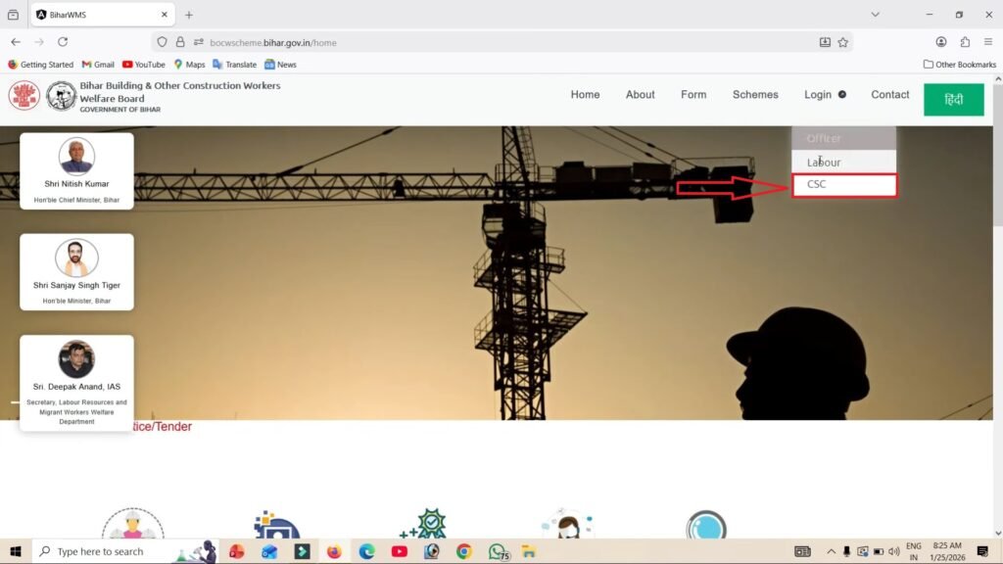The image size is (1003, 564).
Task: Click the हिंदी language button
Action: (953, 99)
